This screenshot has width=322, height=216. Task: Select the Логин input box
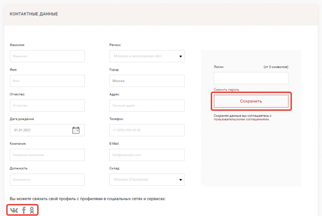(251, 78)
